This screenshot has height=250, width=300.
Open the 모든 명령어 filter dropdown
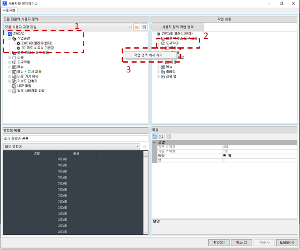137,147
